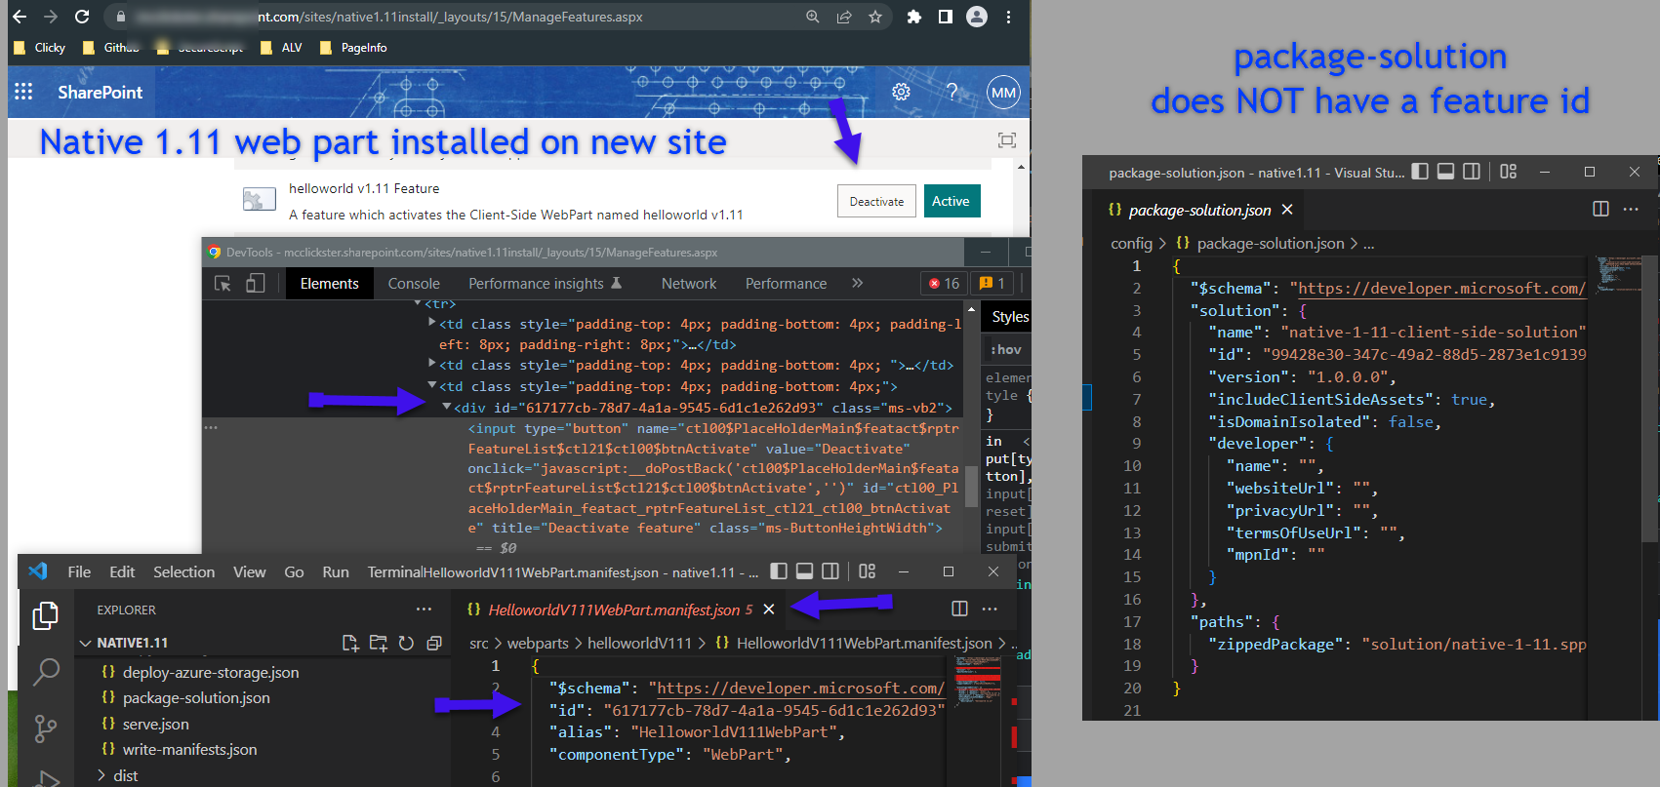Expand td node ending with closing td tag
Screen dimensions: 1660x787
432,364
